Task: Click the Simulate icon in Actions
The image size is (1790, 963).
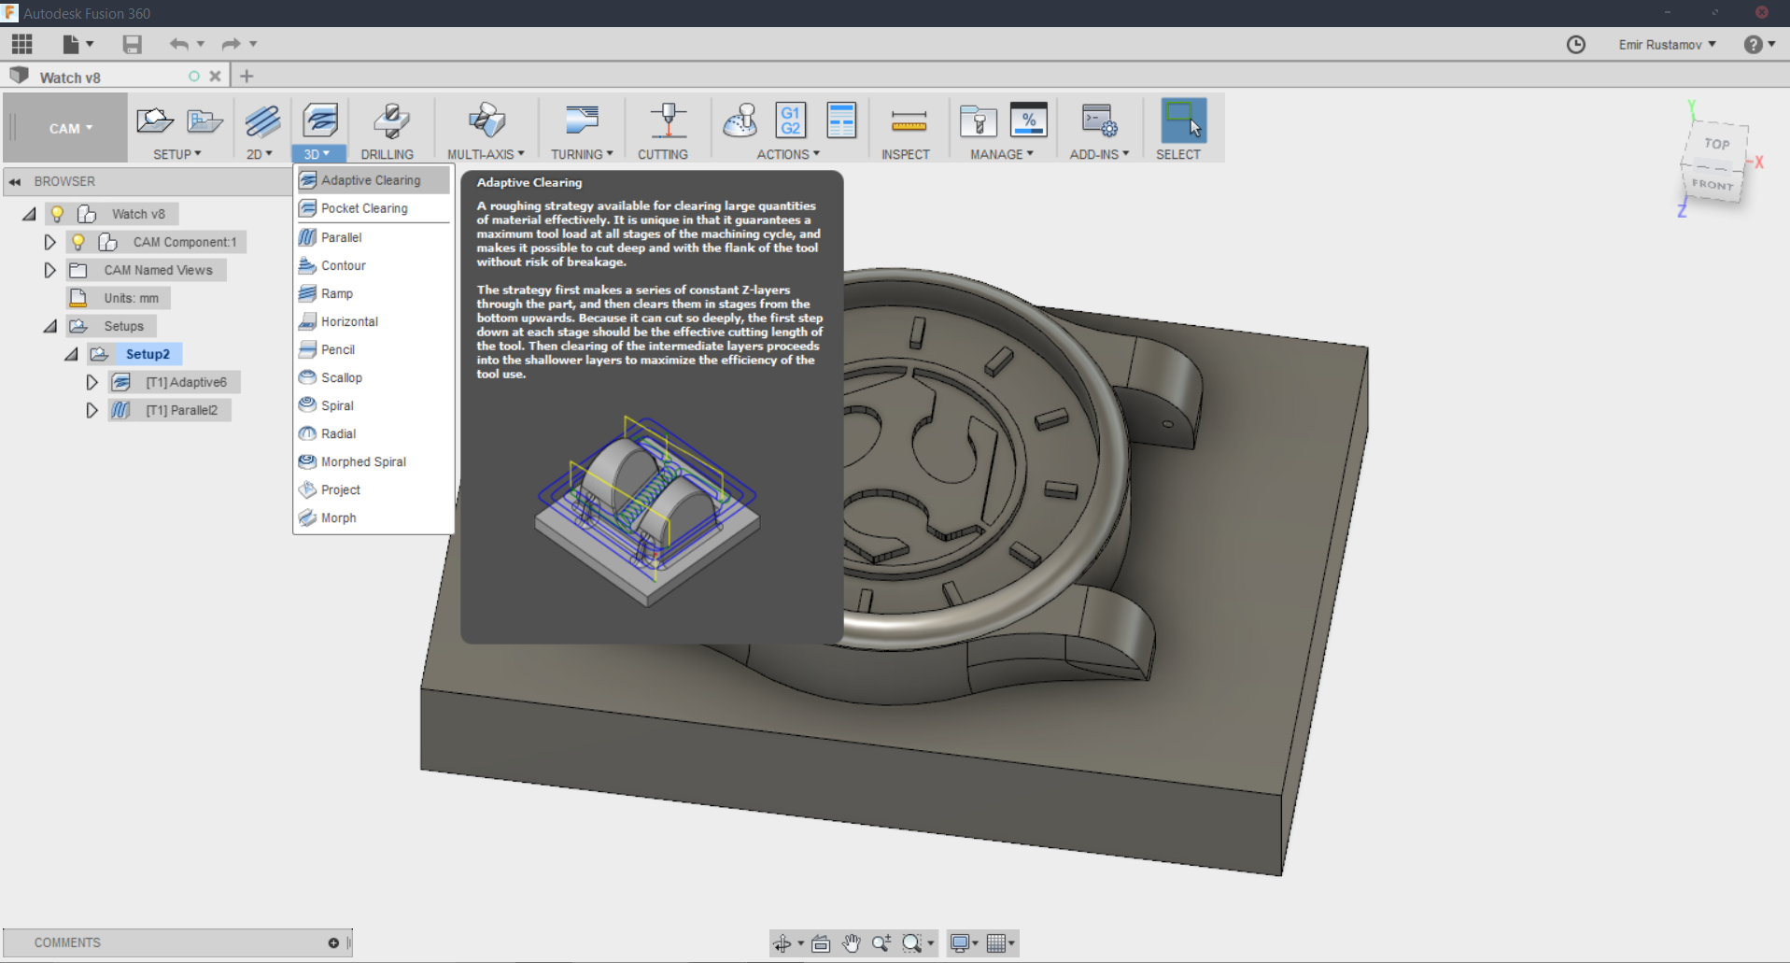Action: [740, 120]
